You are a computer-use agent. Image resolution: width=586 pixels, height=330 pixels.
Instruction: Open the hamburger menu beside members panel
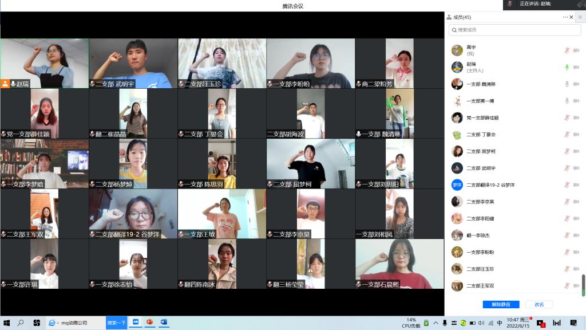point(580,17)
